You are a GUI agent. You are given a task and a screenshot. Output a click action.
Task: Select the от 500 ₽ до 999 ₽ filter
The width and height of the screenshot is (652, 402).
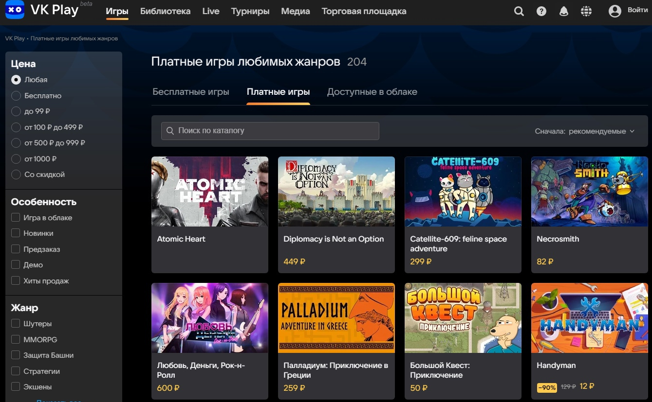tap(16, 143)
